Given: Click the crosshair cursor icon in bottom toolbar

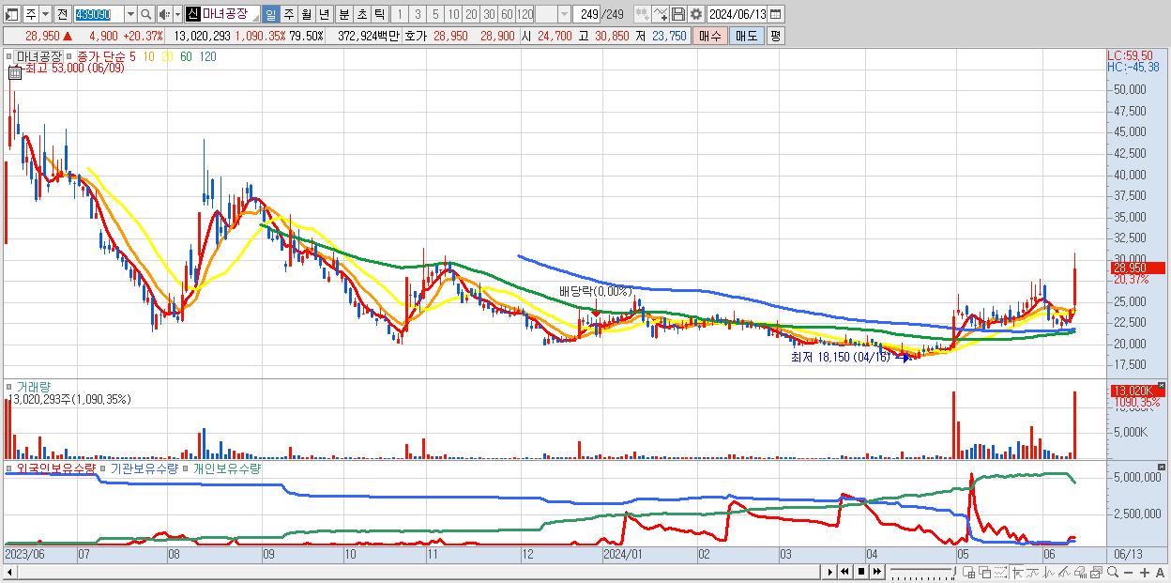Looking at the screenshot, I should point(1017,572).
